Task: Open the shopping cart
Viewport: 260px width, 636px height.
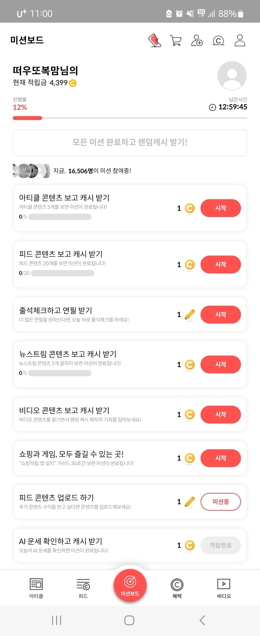Action: click(x=175, y=40)
